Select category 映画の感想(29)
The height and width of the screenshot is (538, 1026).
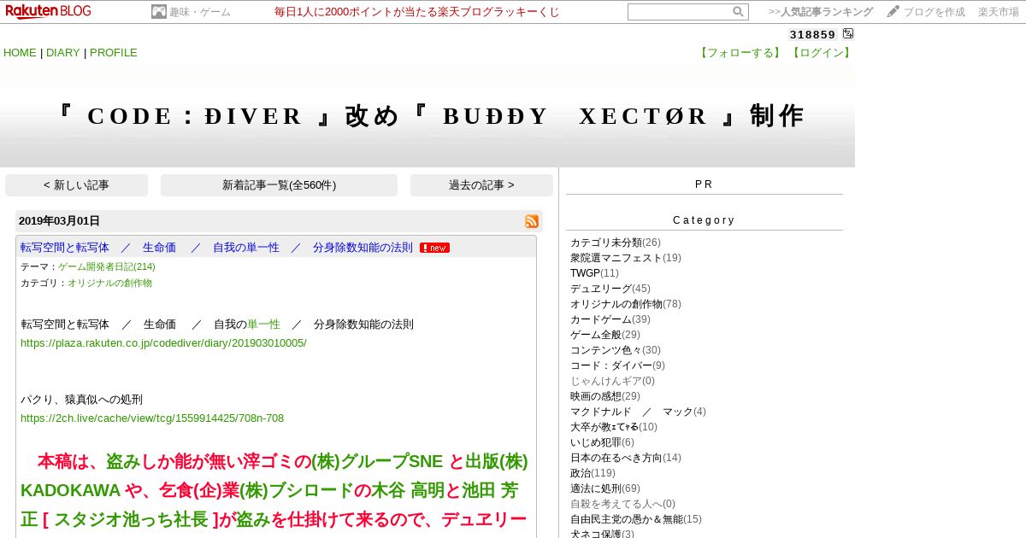(605, 396)
